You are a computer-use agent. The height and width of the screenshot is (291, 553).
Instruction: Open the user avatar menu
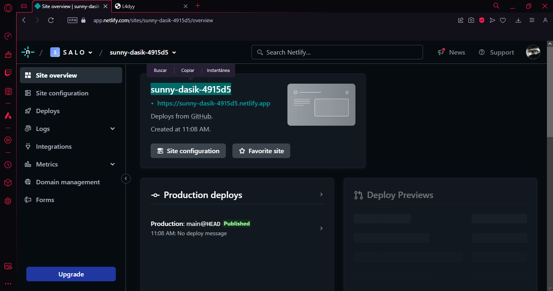point(533,52)
